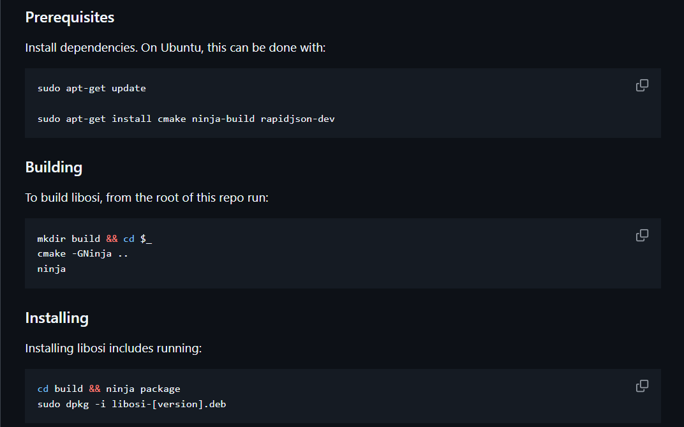Click the 'sudo apt-get update' command line
This screenshot has width=684, height=427.
[92, 88]
